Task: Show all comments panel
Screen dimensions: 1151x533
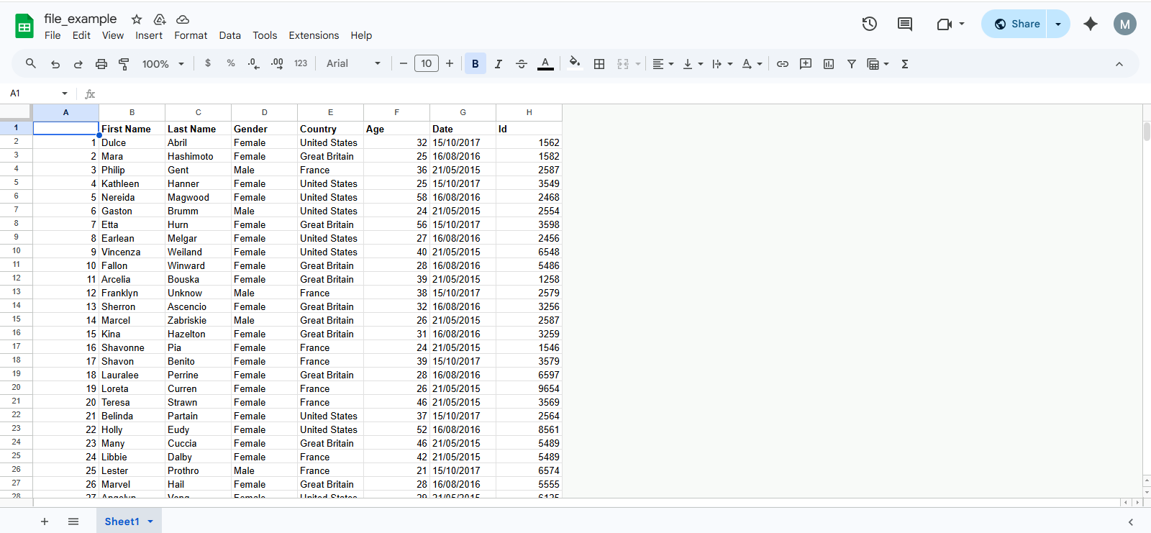Action: pos(905,24)
